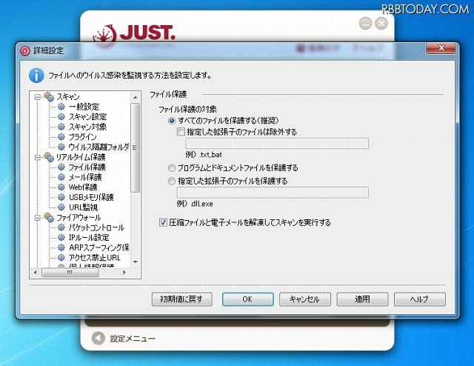Click the キャンセル button
Viewport: 474px width, 366px height.
click(304, 299)
